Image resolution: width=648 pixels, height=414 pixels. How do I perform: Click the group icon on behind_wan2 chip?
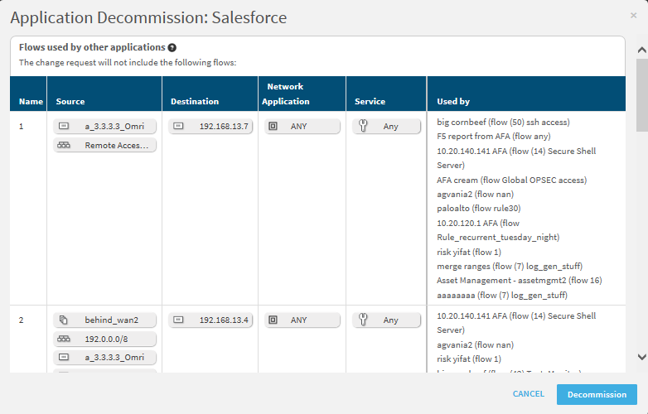pyautogui.click(x=64, y=320)
